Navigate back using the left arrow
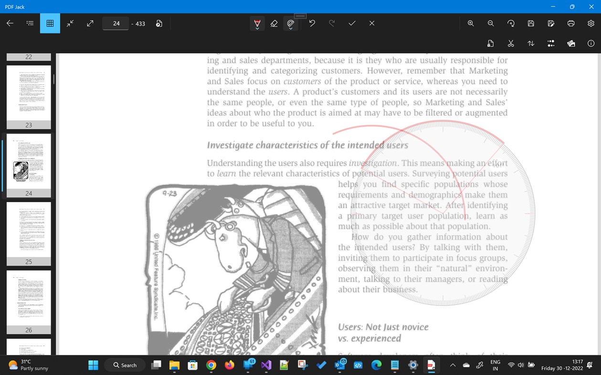The image size is (601, 375). (10, 23)
